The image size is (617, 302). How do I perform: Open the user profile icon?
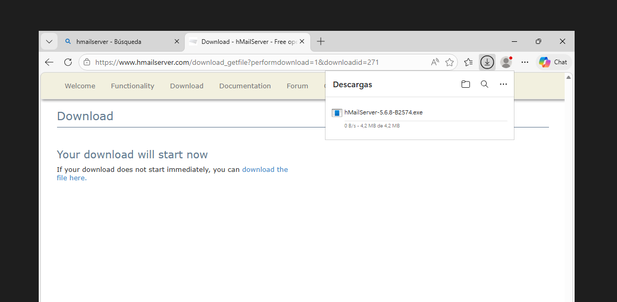[x=506, y=62]
